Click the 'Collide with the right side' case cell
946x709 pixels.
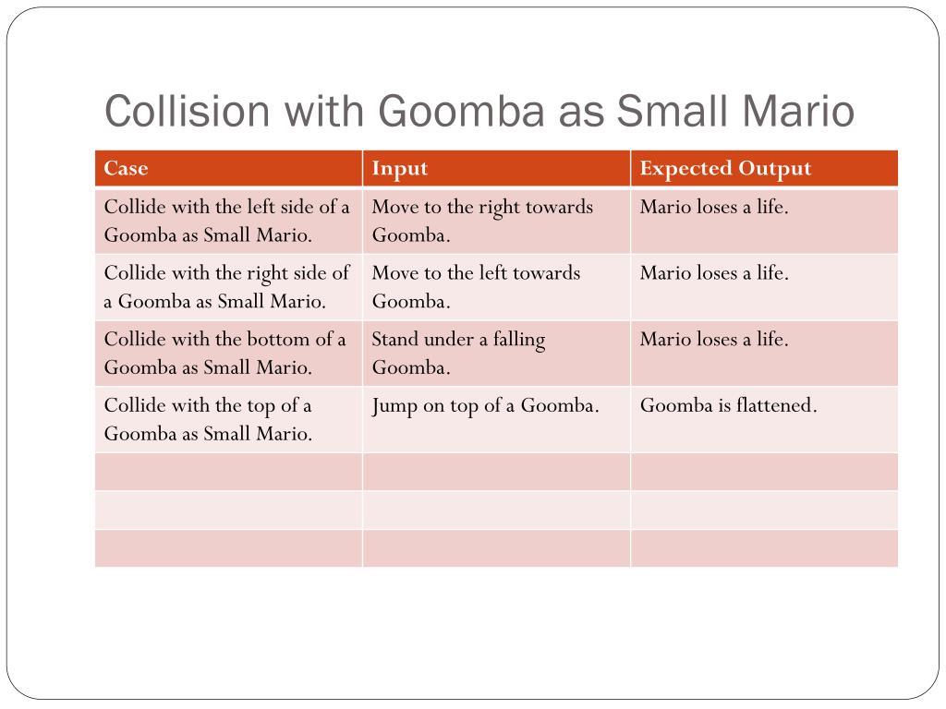pyautogui.click(x=229, y=287)
